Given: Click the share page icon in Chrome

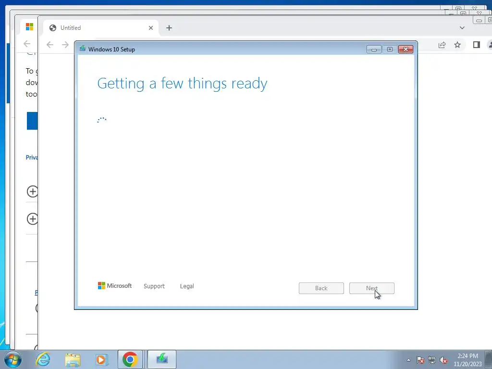Looking at the screenshot, I should pyautogui.click(x=442, y=45).
